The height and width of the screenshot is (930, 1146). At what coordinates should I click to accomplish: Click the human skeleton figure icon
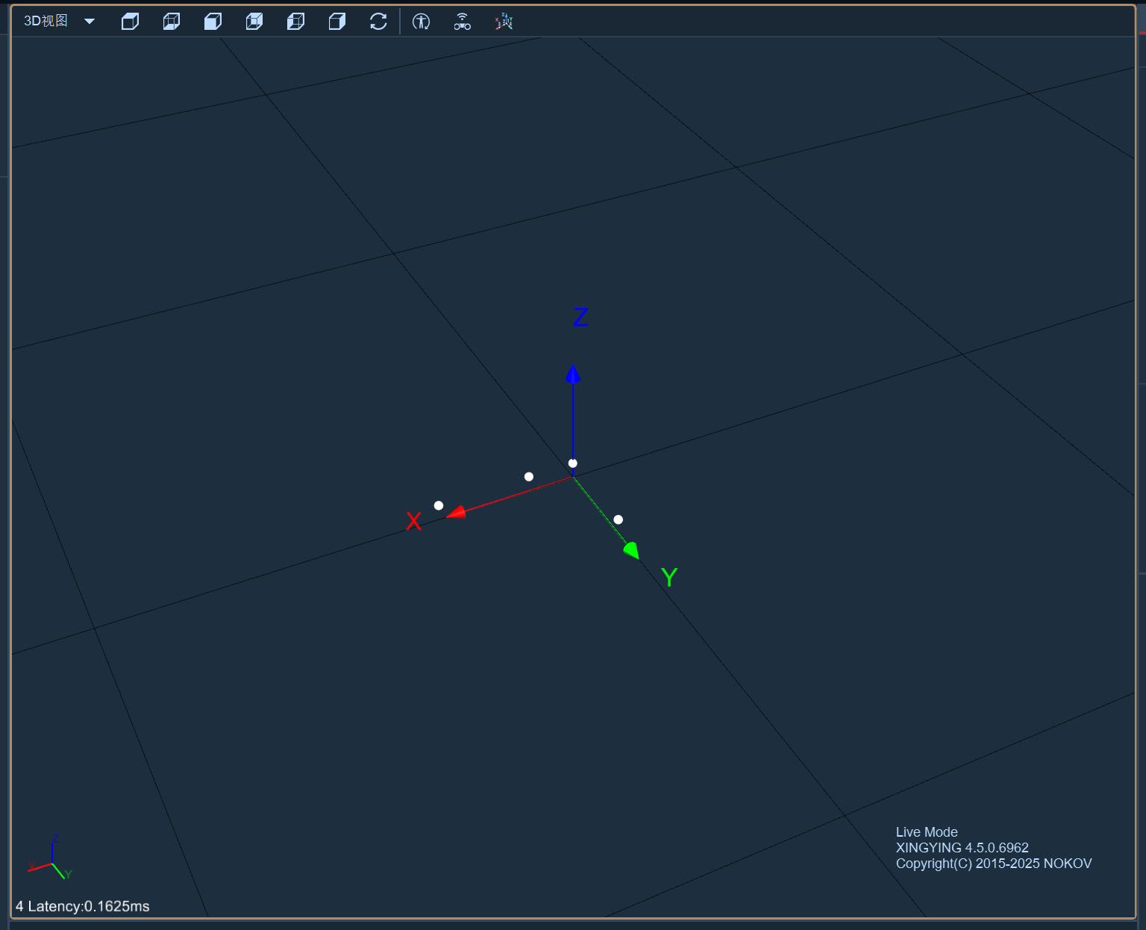click(422, 22)
